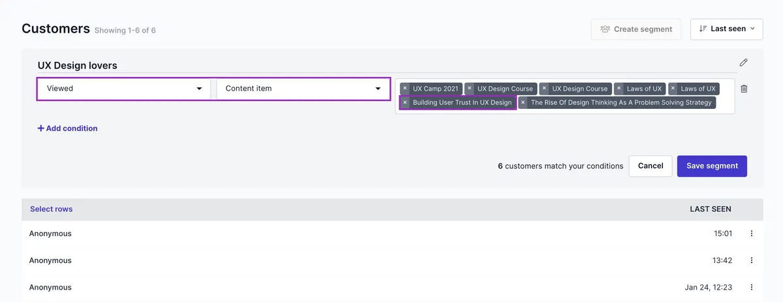Click the LAST SEEN column header

[711, 209]
